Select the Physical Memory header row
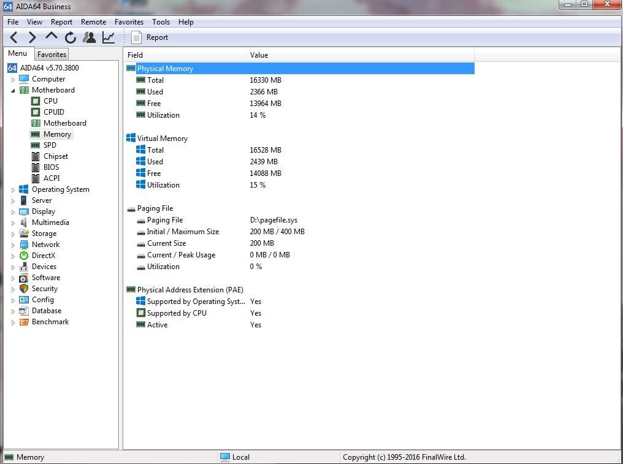 click(x=300, y=68)
